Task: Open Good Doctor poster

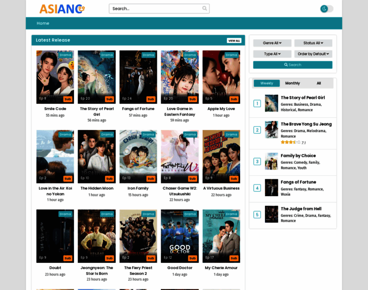Action: click(x=180, y=236)
